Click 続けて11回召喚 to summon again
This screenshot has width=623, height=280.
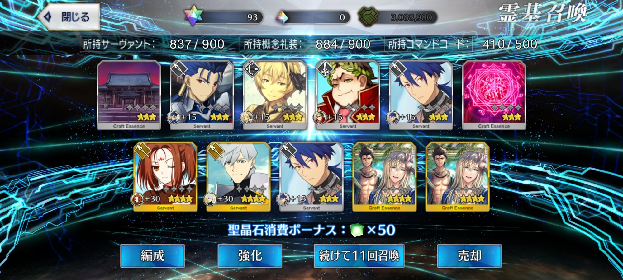click(x=359, y=256)
